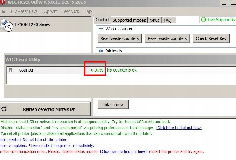Click Read waste counters button

[x=119, y=38]
